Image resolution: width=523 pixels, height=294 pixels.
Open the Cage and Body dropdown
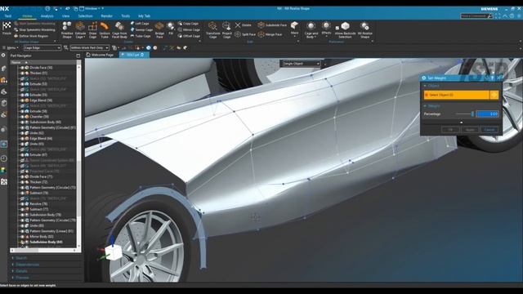point(311,30)
